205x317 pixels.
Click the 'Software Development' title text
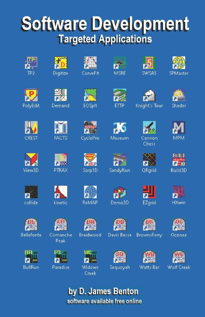(105, 24)
